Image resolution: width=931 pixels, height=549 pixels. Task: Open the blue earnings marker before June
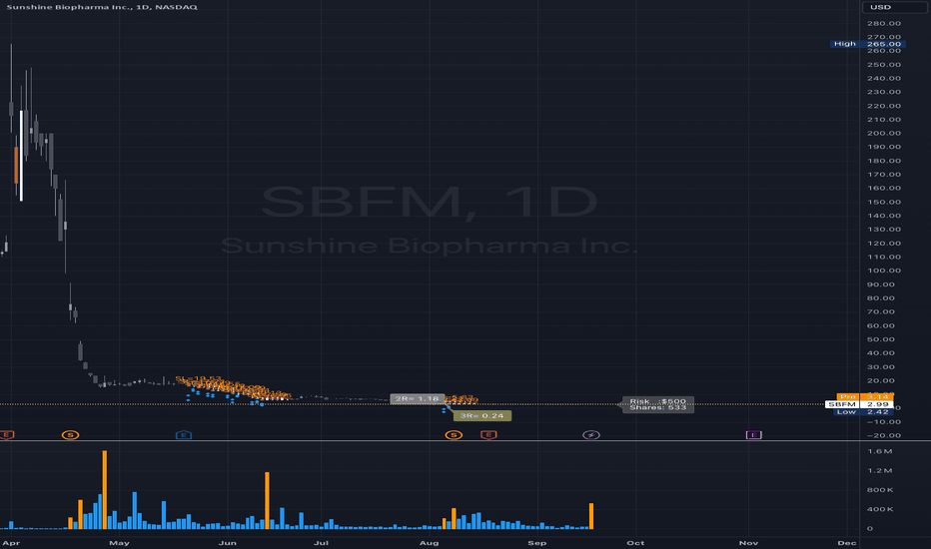pos(184,435)
